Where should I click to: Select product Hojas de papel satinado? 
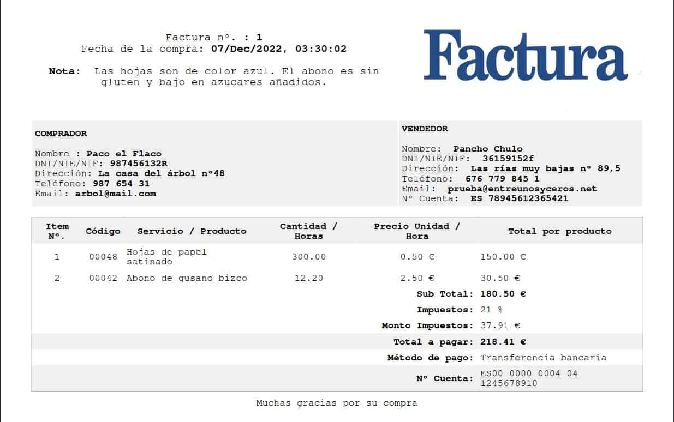tap(166, 256)
